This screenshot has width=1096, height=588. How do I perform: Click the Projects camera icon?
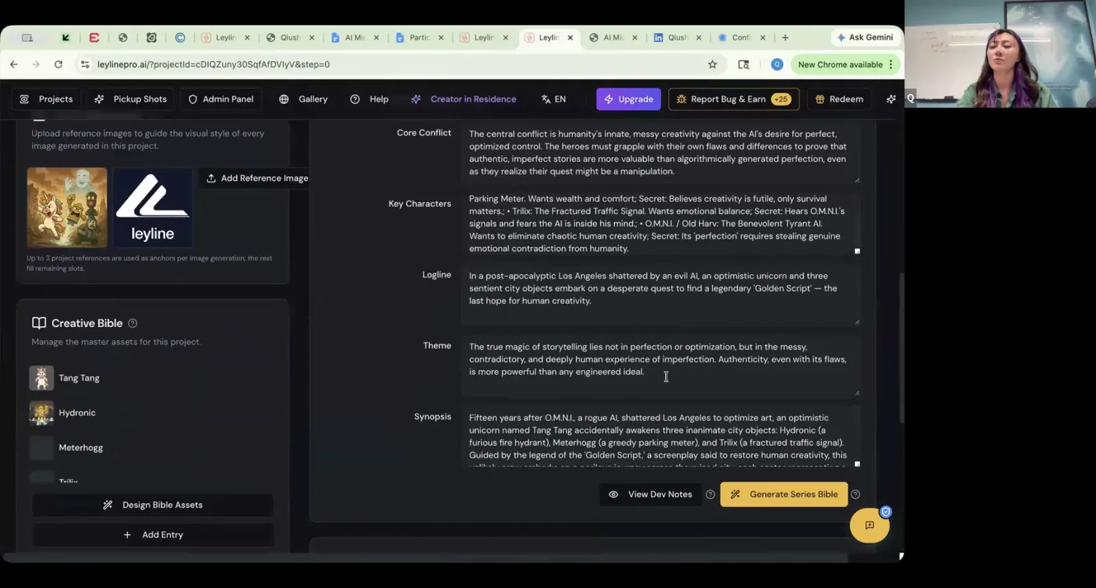coord(24,99)
